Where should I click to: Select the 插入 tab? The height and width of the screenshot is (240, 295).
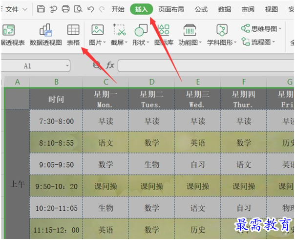[141, 9]
